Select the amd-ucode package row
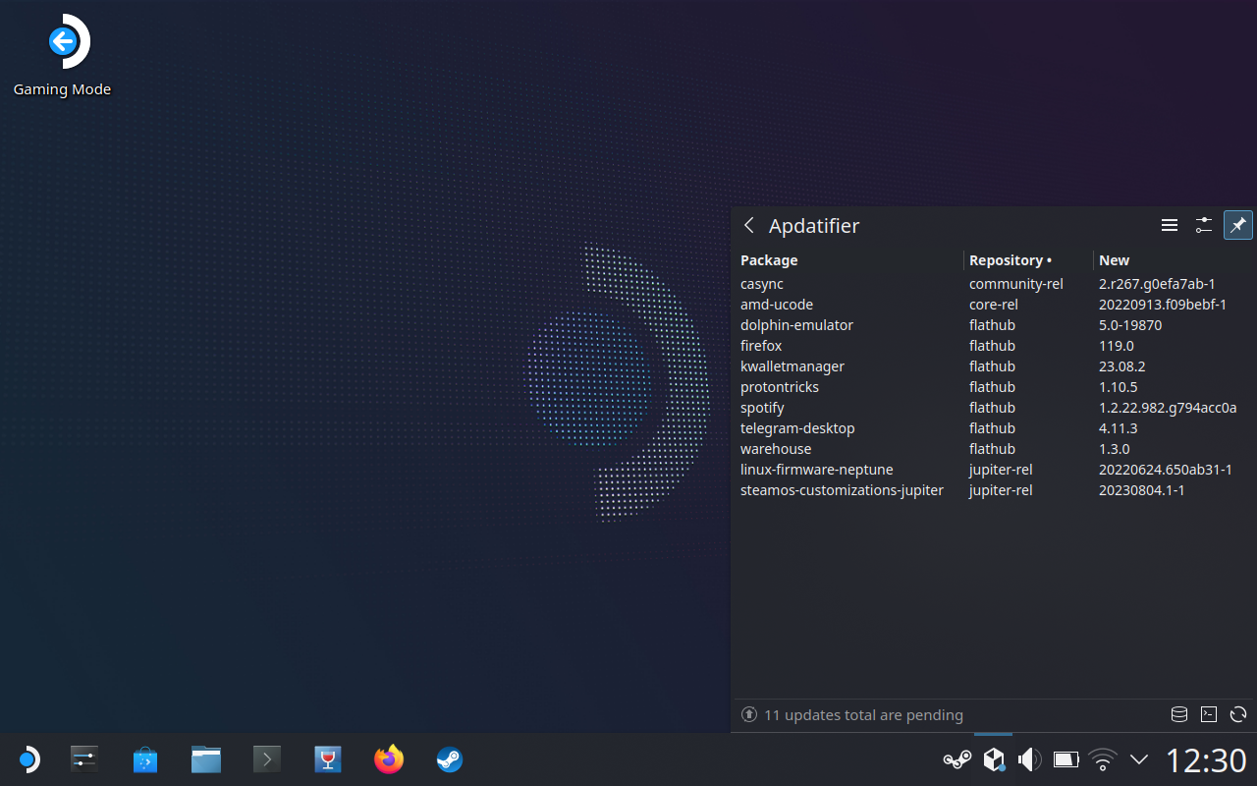 tap(994, 305)
